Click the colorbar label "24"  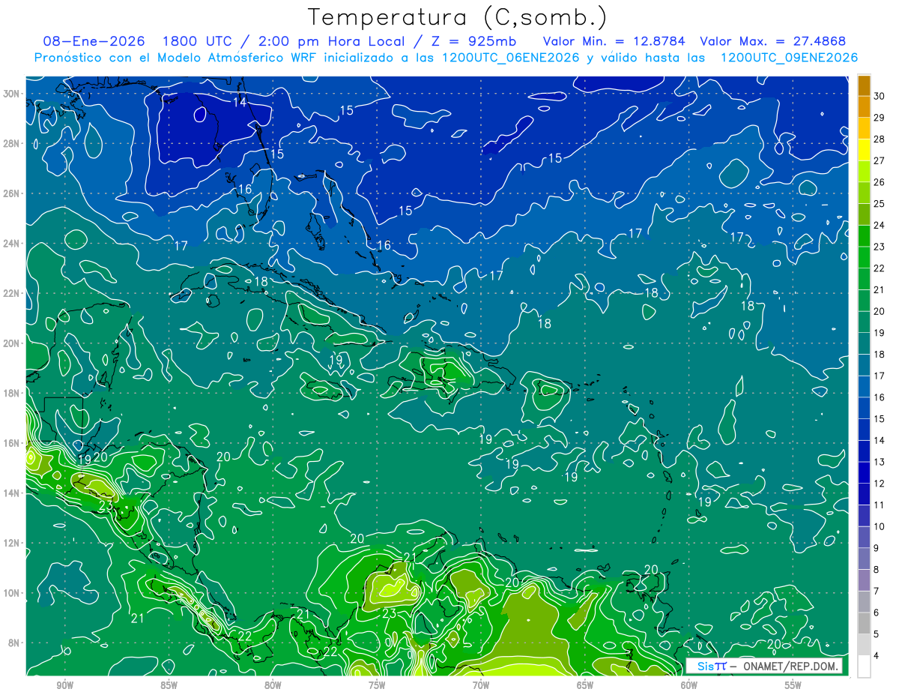coord(880,225)
